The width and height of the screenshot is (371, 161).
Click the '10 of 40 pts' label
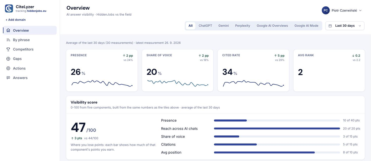click(x=351, y=121)
